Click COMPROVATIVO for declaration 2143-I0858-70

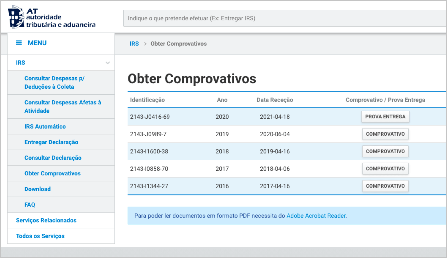click(x=385, y=169)
